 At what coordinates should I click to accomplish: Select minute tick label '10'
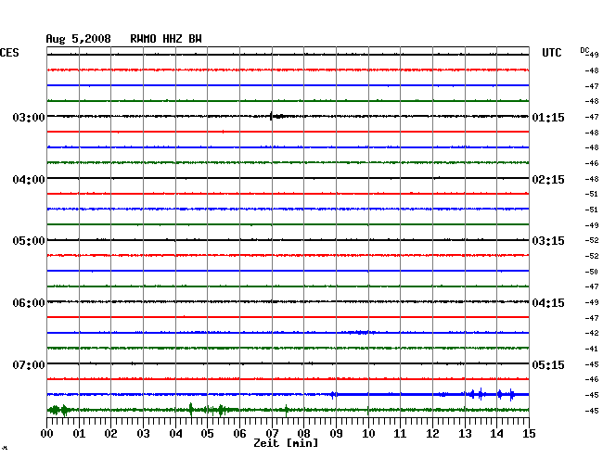tap(368, 434)
